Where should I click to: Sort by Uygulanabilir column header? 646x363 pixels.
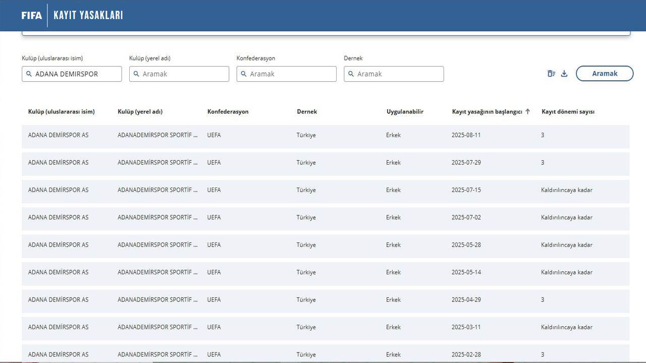click(x=405, y=112)
